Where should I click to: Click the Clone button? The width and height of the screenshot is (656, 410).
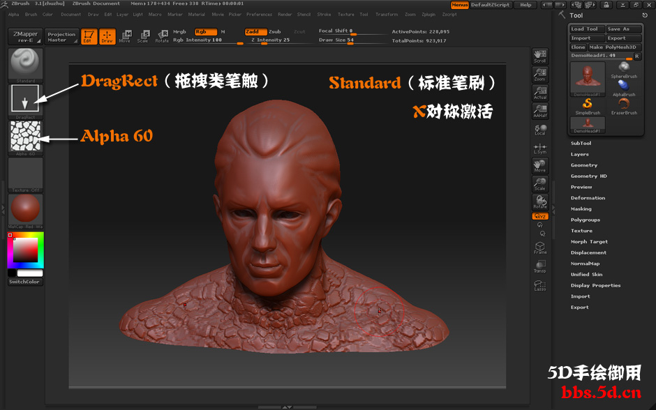[x=578, y=47]
